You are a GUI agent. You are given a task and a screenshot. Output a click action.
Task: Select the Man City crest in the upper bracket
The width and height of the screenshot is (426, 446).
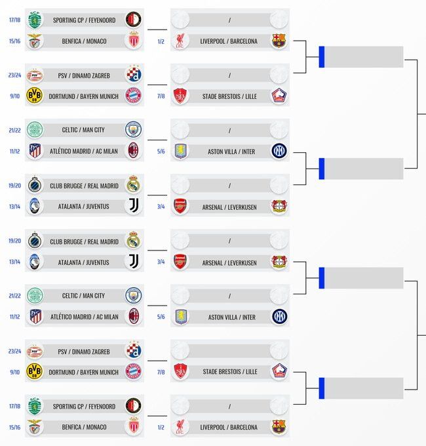(133, 129)
